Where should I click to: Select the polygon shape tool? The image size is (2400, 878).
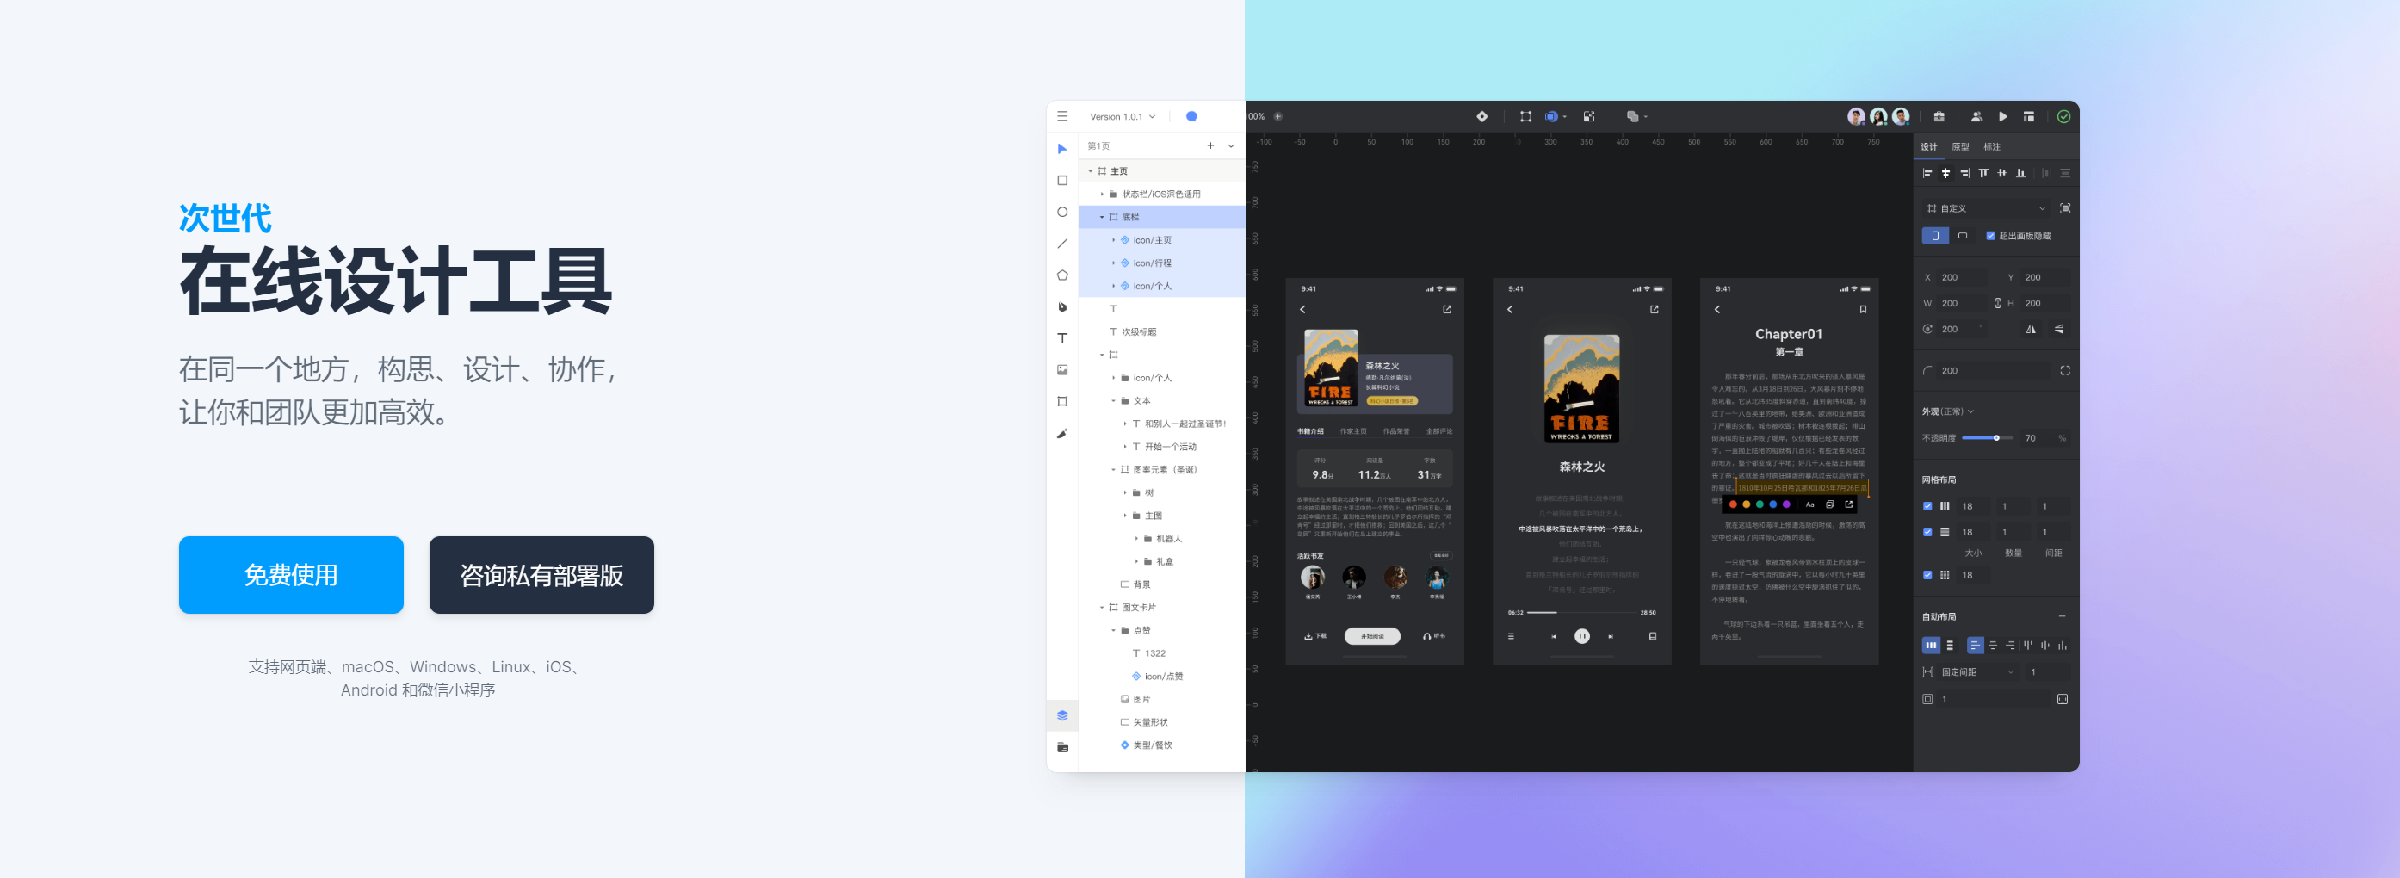pyautogui.click(x=1062, y=275)
